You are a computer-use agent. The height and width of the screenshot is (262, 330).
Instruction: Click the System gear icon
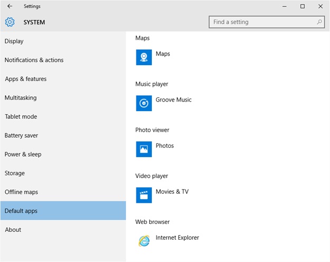(x=10, y=22)
